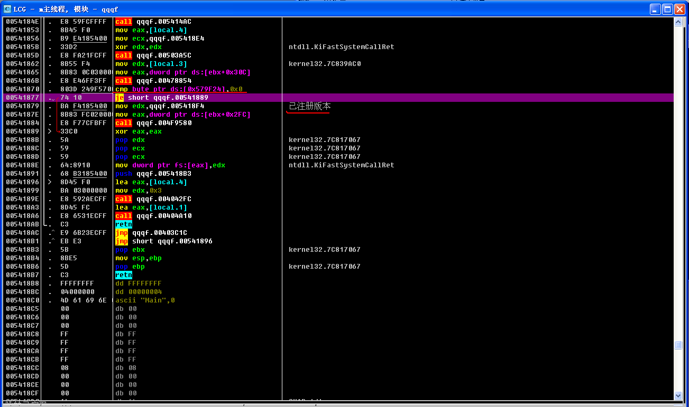Select the instruction call qqqf.004042FC
Image resolution: width=689 pixels, height=407 pixels.
[153, 199]
